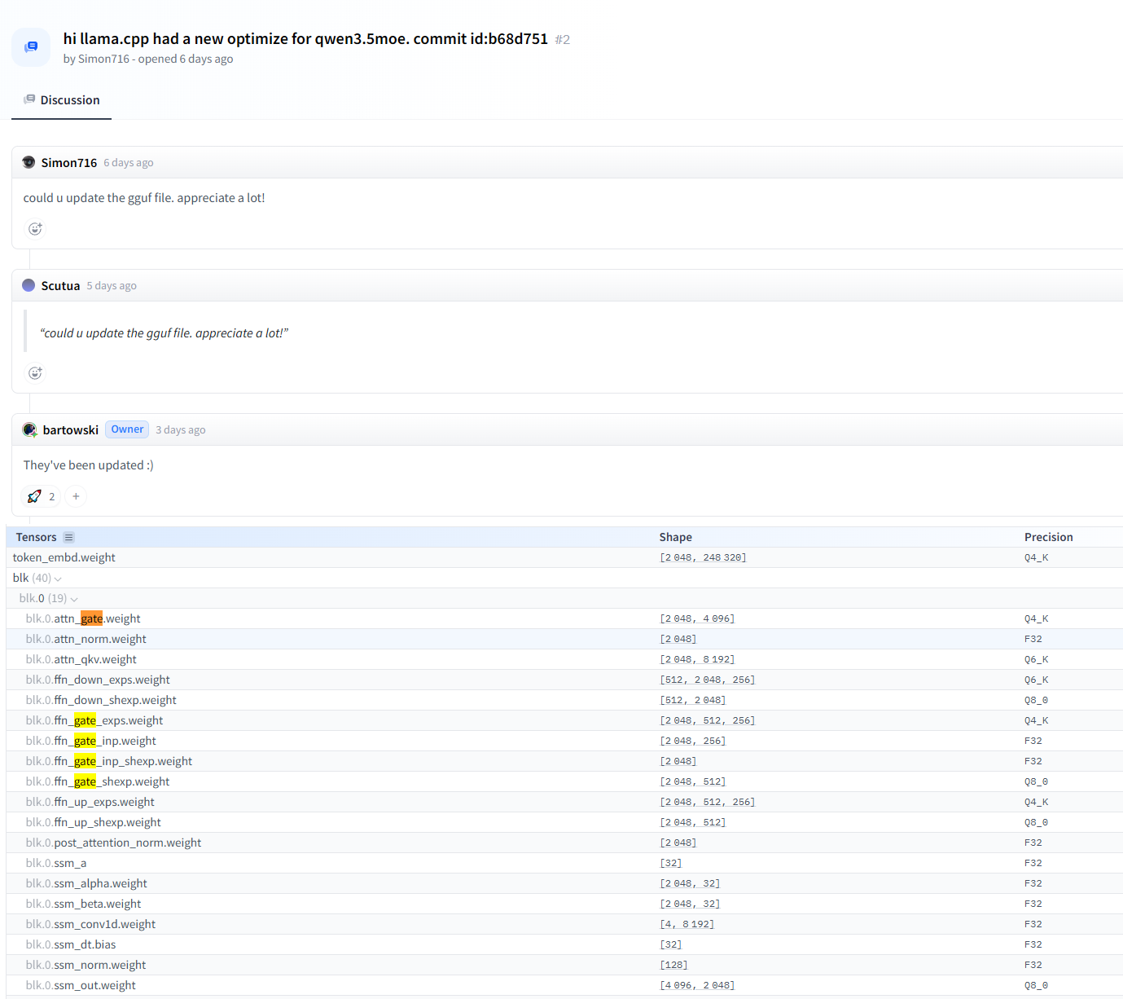Click the Q6_K precision of attn_qkv.weight

[1037, 659]
